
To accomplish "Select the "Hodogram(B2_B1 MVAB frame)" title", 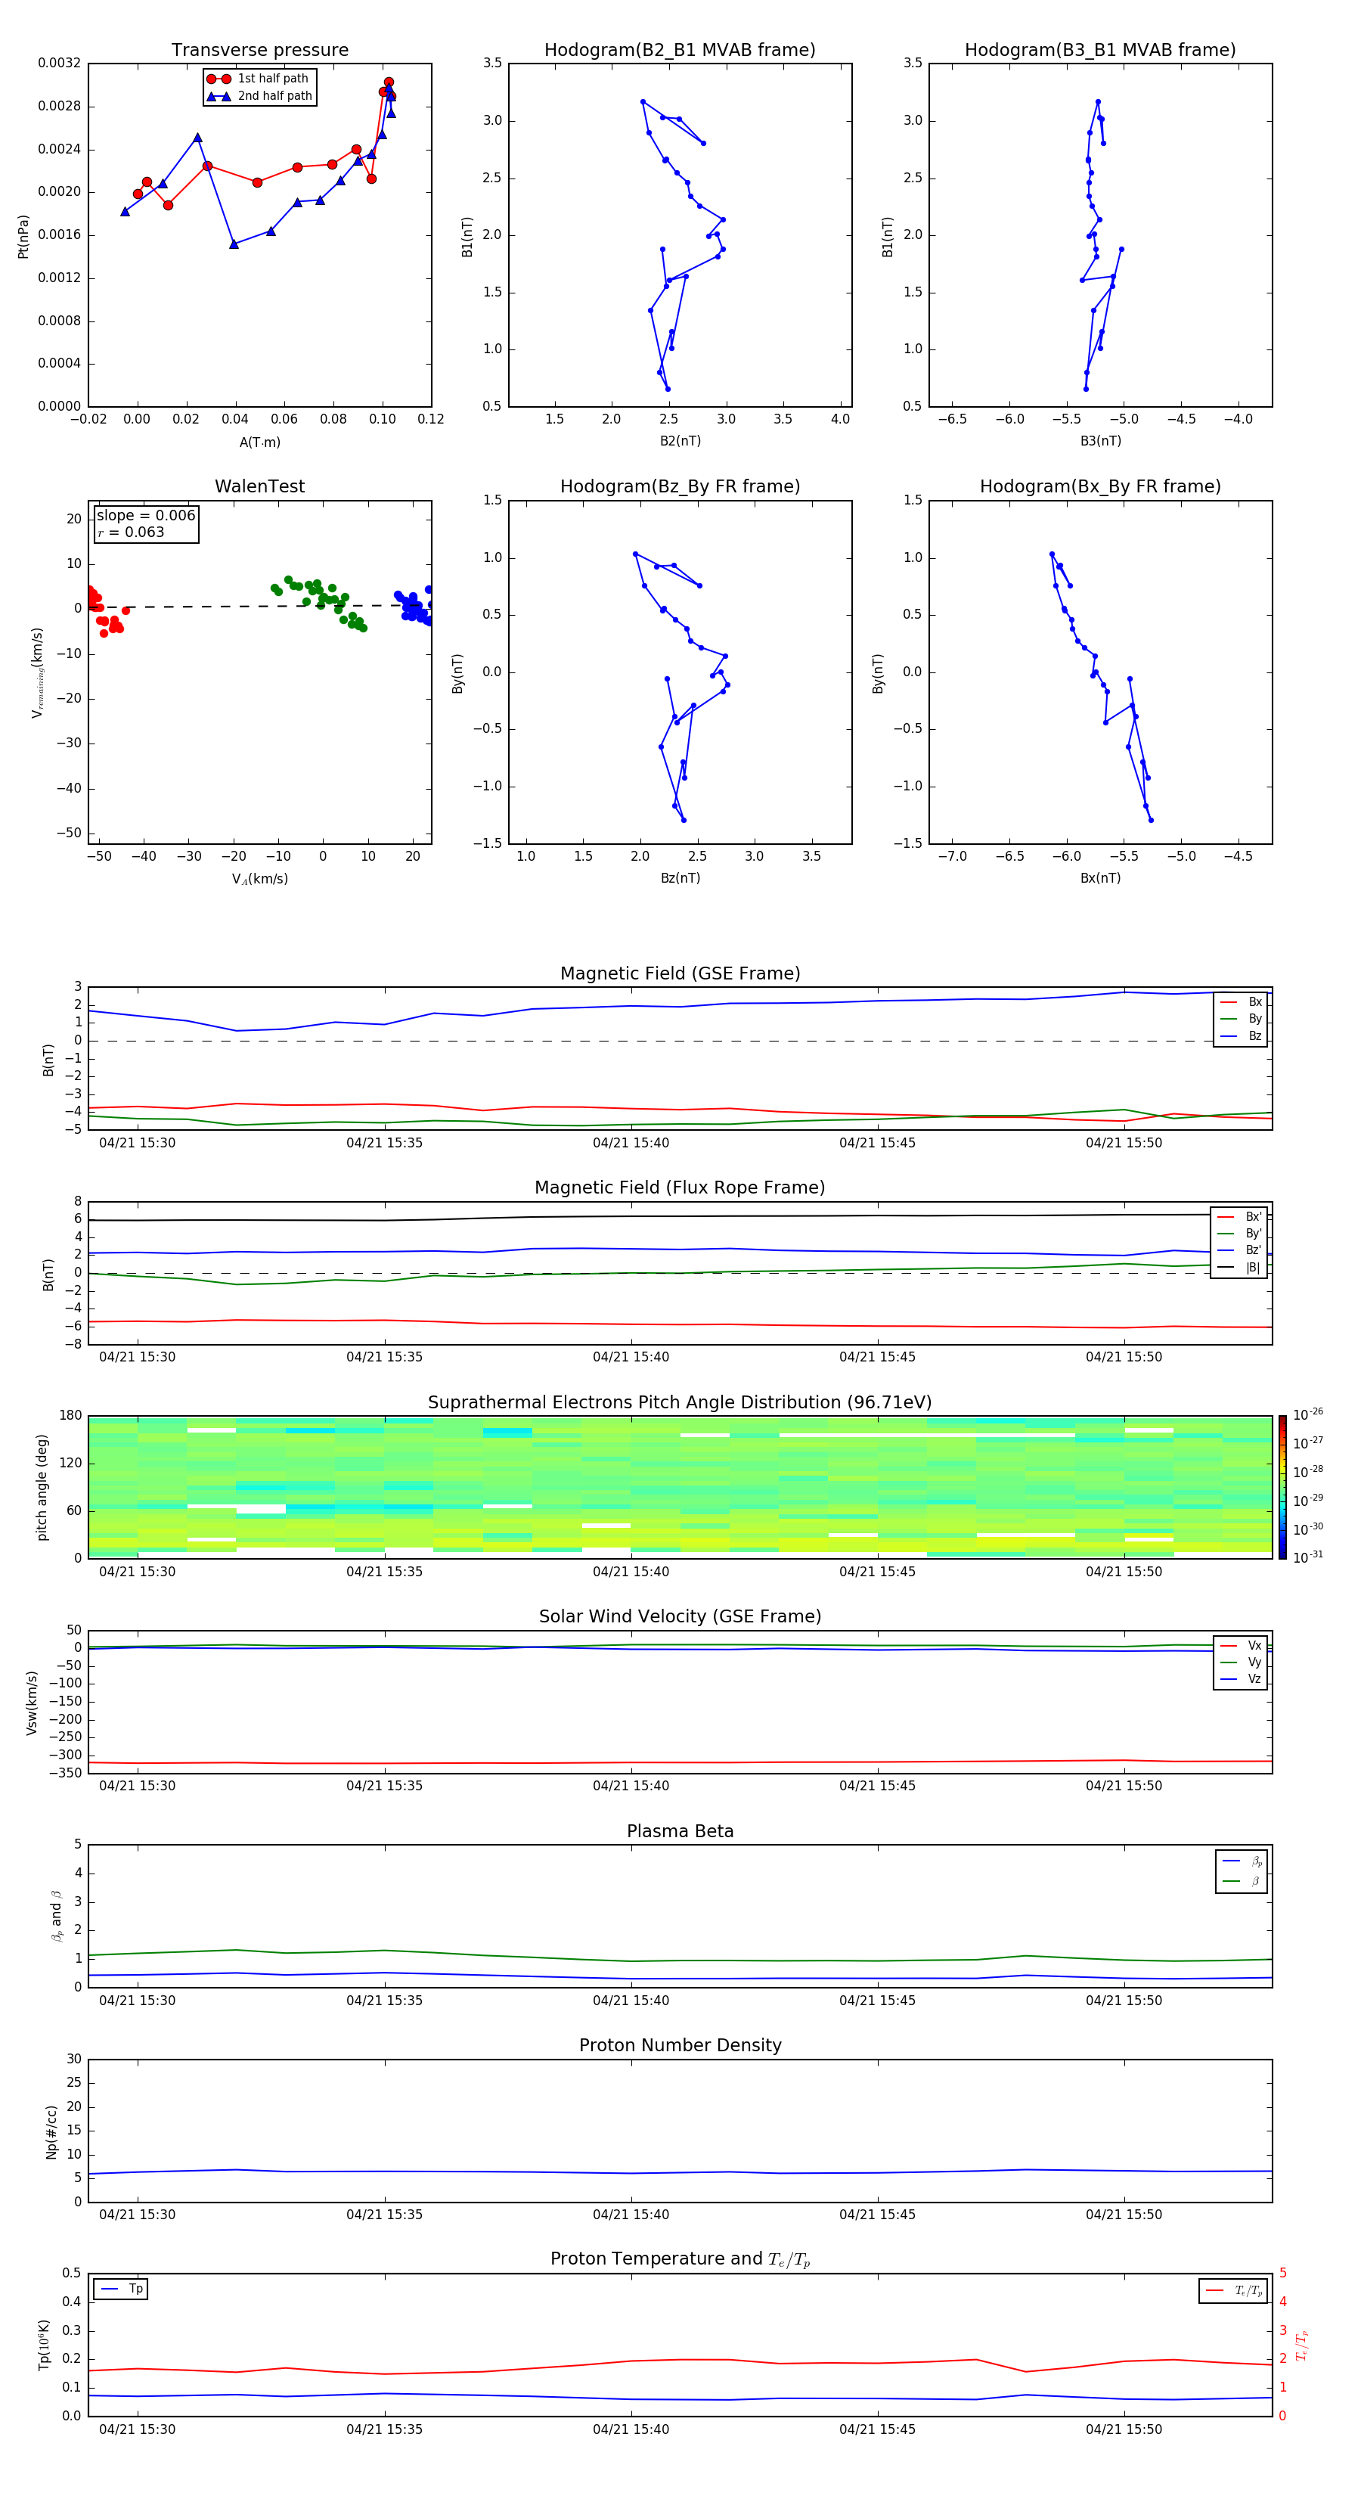I will point(680,51).
